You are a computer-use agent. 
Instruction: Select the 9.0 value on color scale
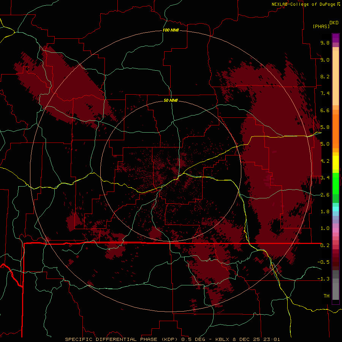(x=325, y=60)
